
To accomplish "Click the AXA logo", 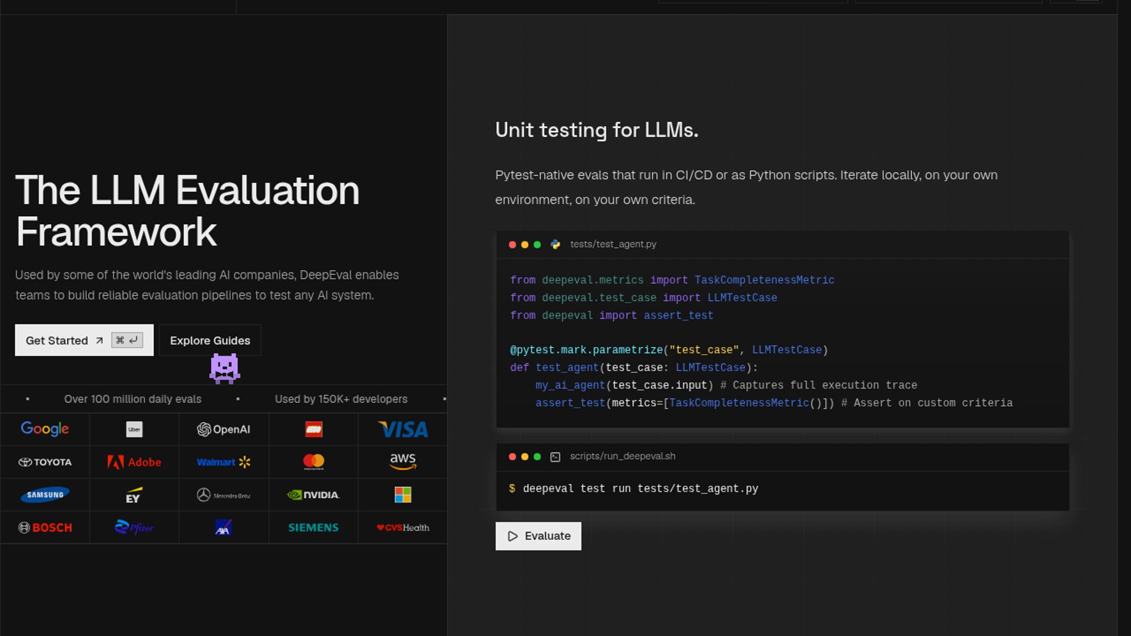I will pyautogui.click(x=223, y=528).
